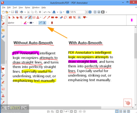This screenshot has height=113, width=137.
Task: Open the Extras menu
Action: click(x=28, y=7)
